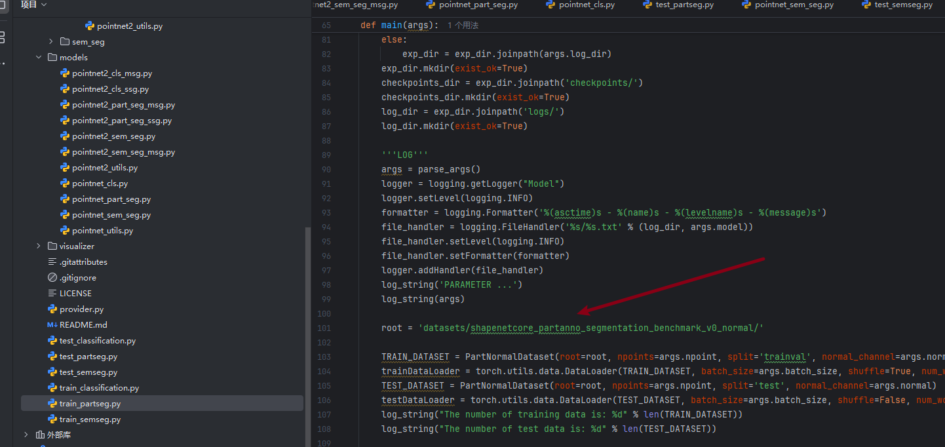Click line number 103 in the gutter
945x447 pixels.
point(326,357)
